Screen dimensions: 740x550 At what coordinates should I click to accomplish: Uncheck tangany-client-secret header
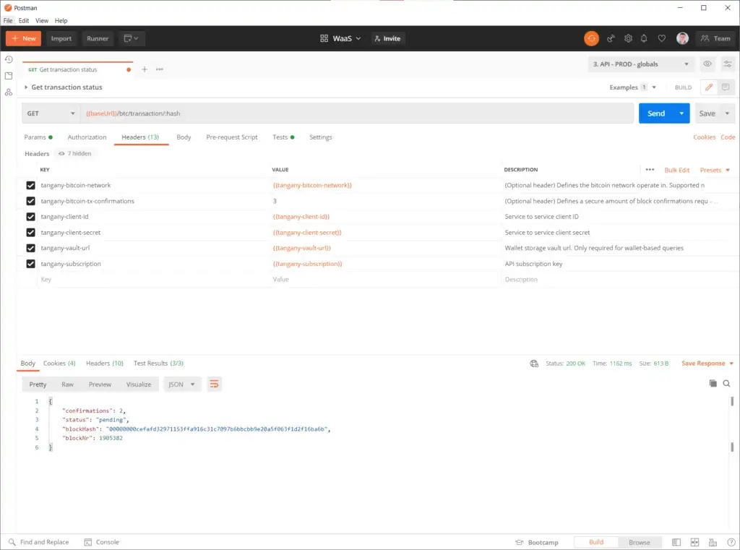coord(30,232)
